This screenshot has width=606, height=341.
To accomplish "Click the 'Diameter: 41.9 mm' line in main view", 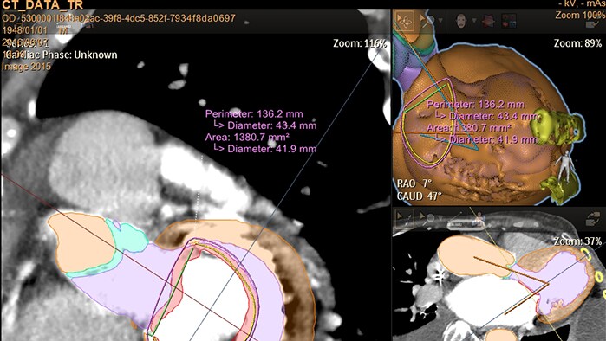I will coord(265,149).
